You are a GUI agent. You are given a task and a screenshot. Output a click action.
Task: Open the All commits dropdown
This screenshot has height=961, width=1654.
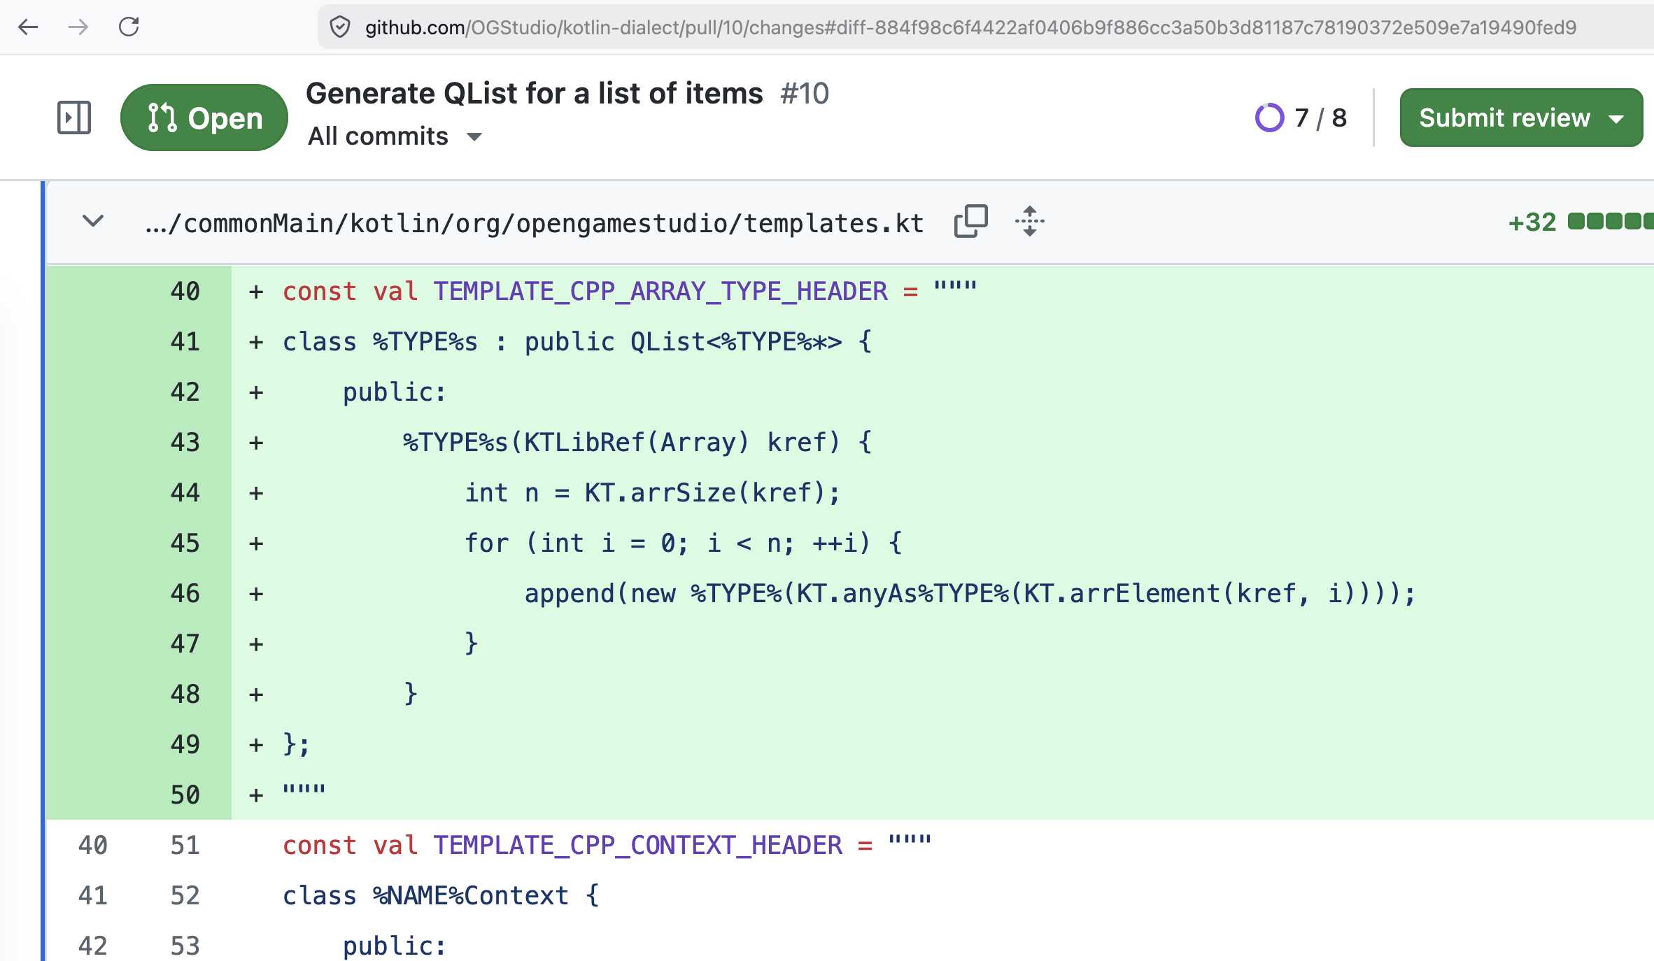click(x=395, y=136)
